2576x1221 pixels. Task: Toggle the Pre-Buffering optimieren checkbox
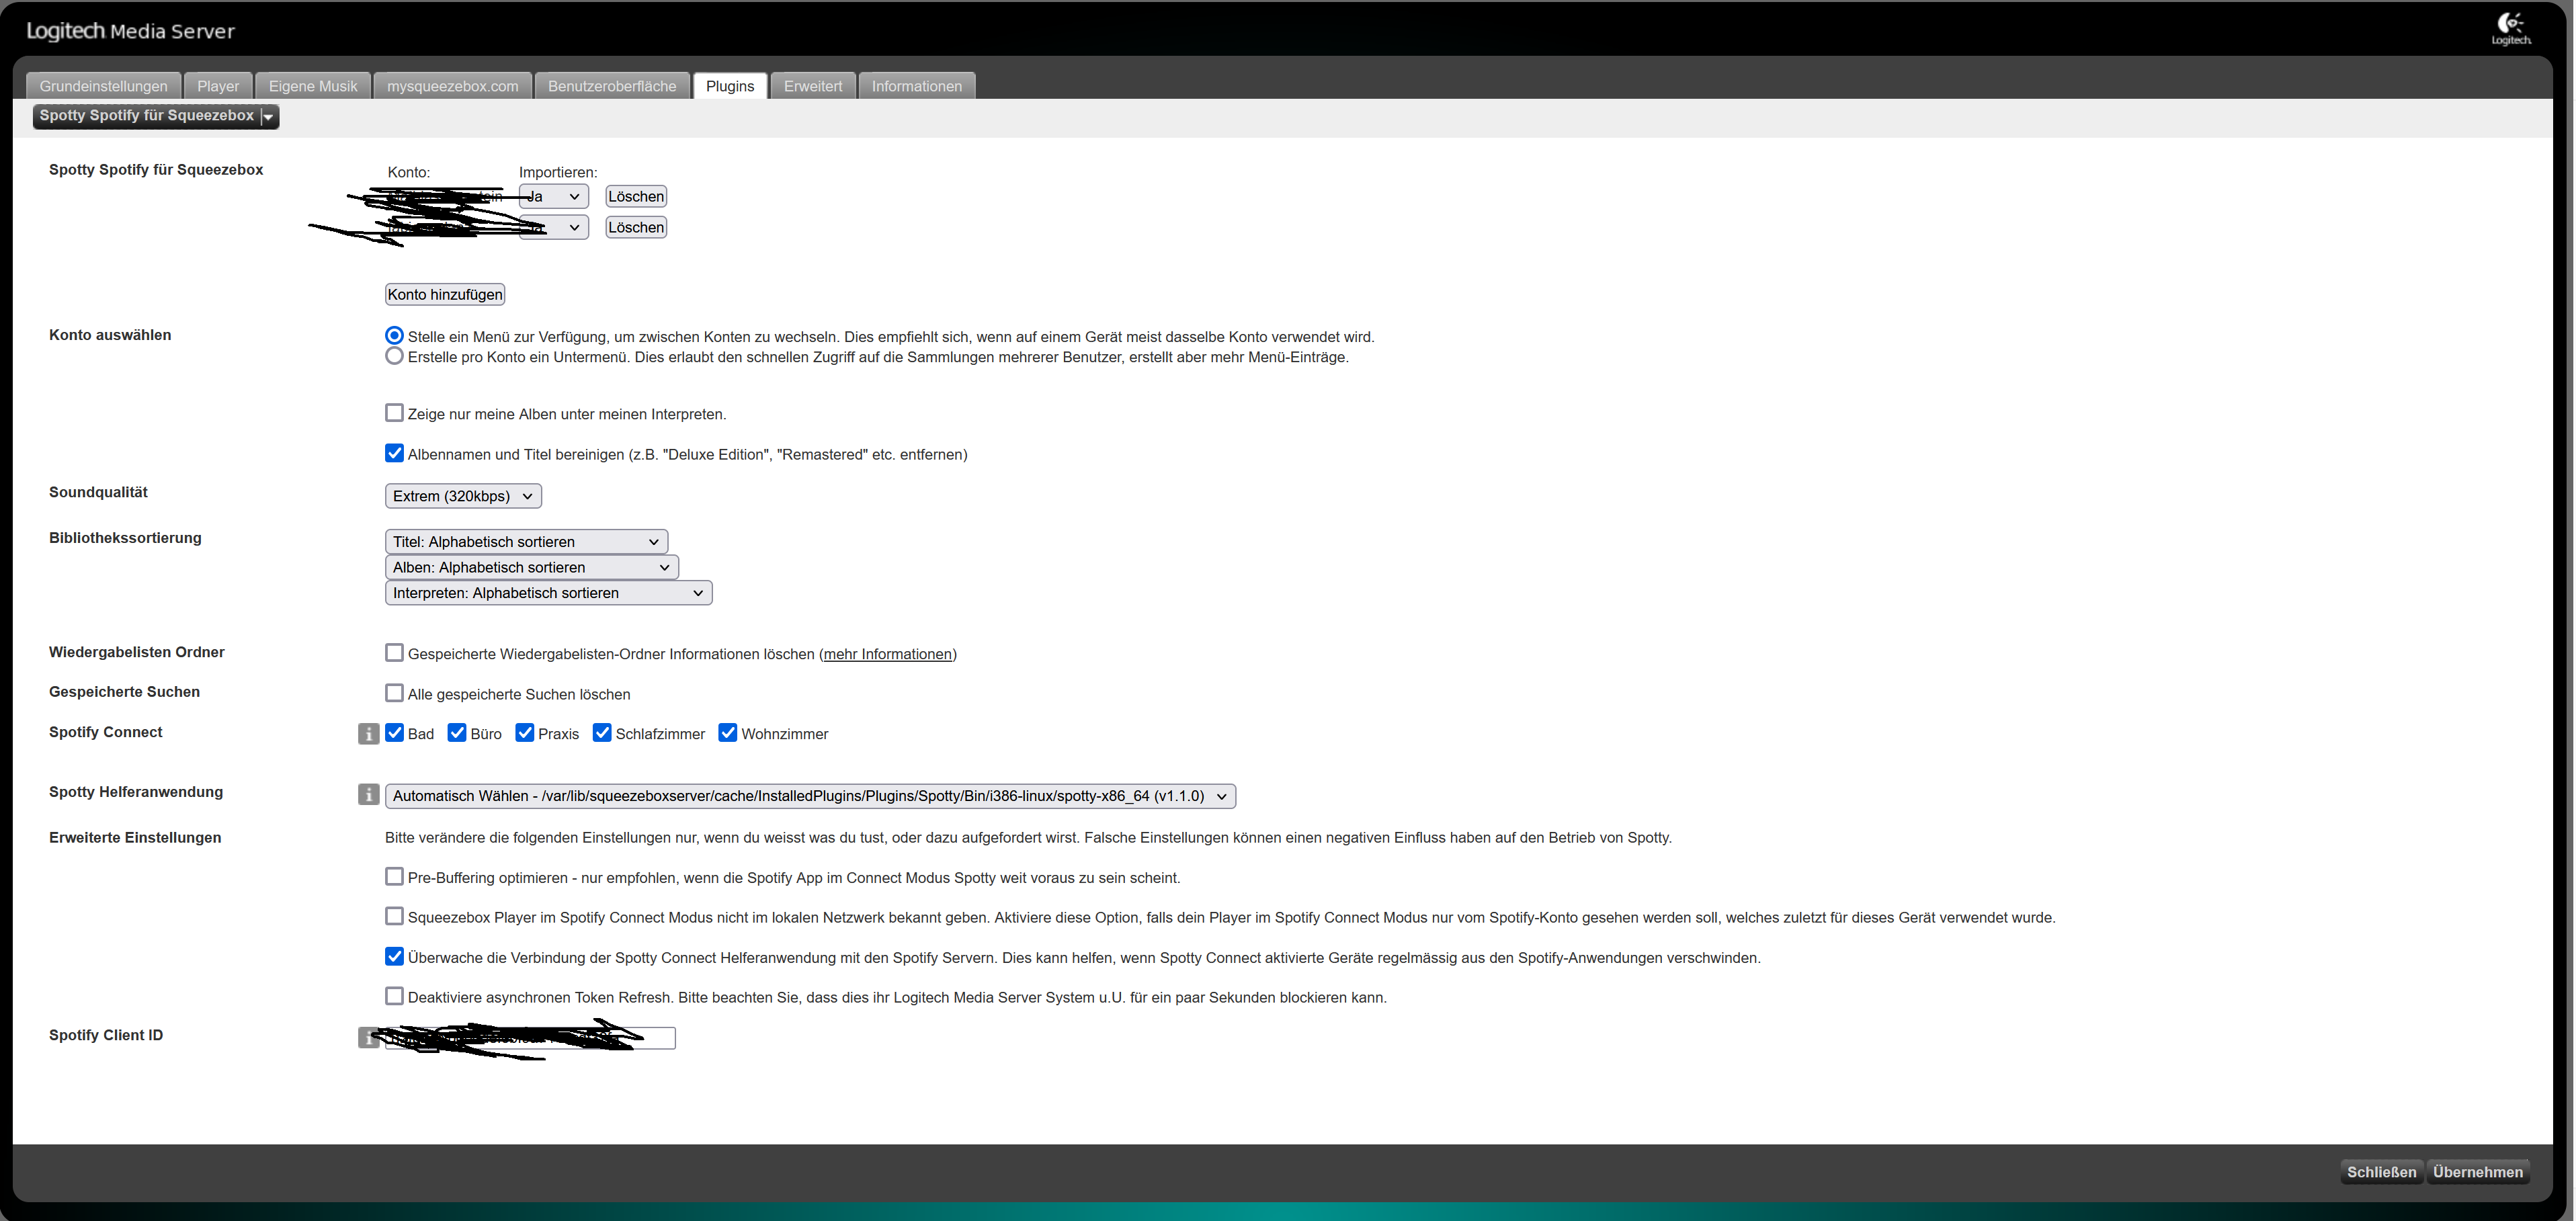coord(394,877)
